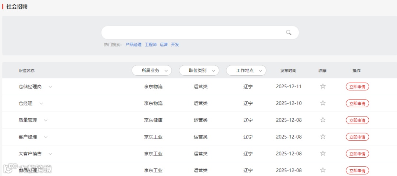The width and height of the screenshot is (397, 176).
Task: Select the 大客户销售 job title
Action: [x=30, y=154]
